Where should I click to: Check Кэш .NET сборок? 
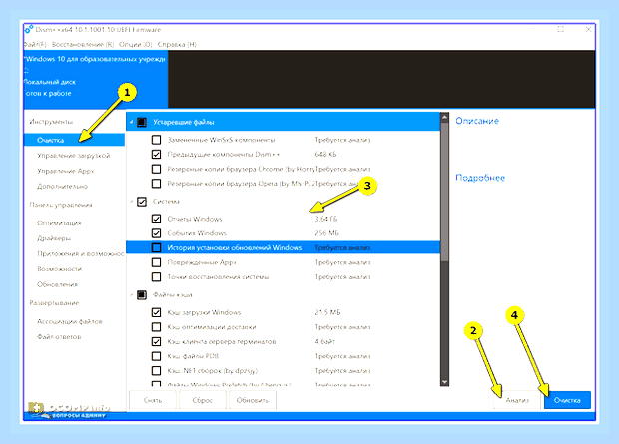point(157,371)
